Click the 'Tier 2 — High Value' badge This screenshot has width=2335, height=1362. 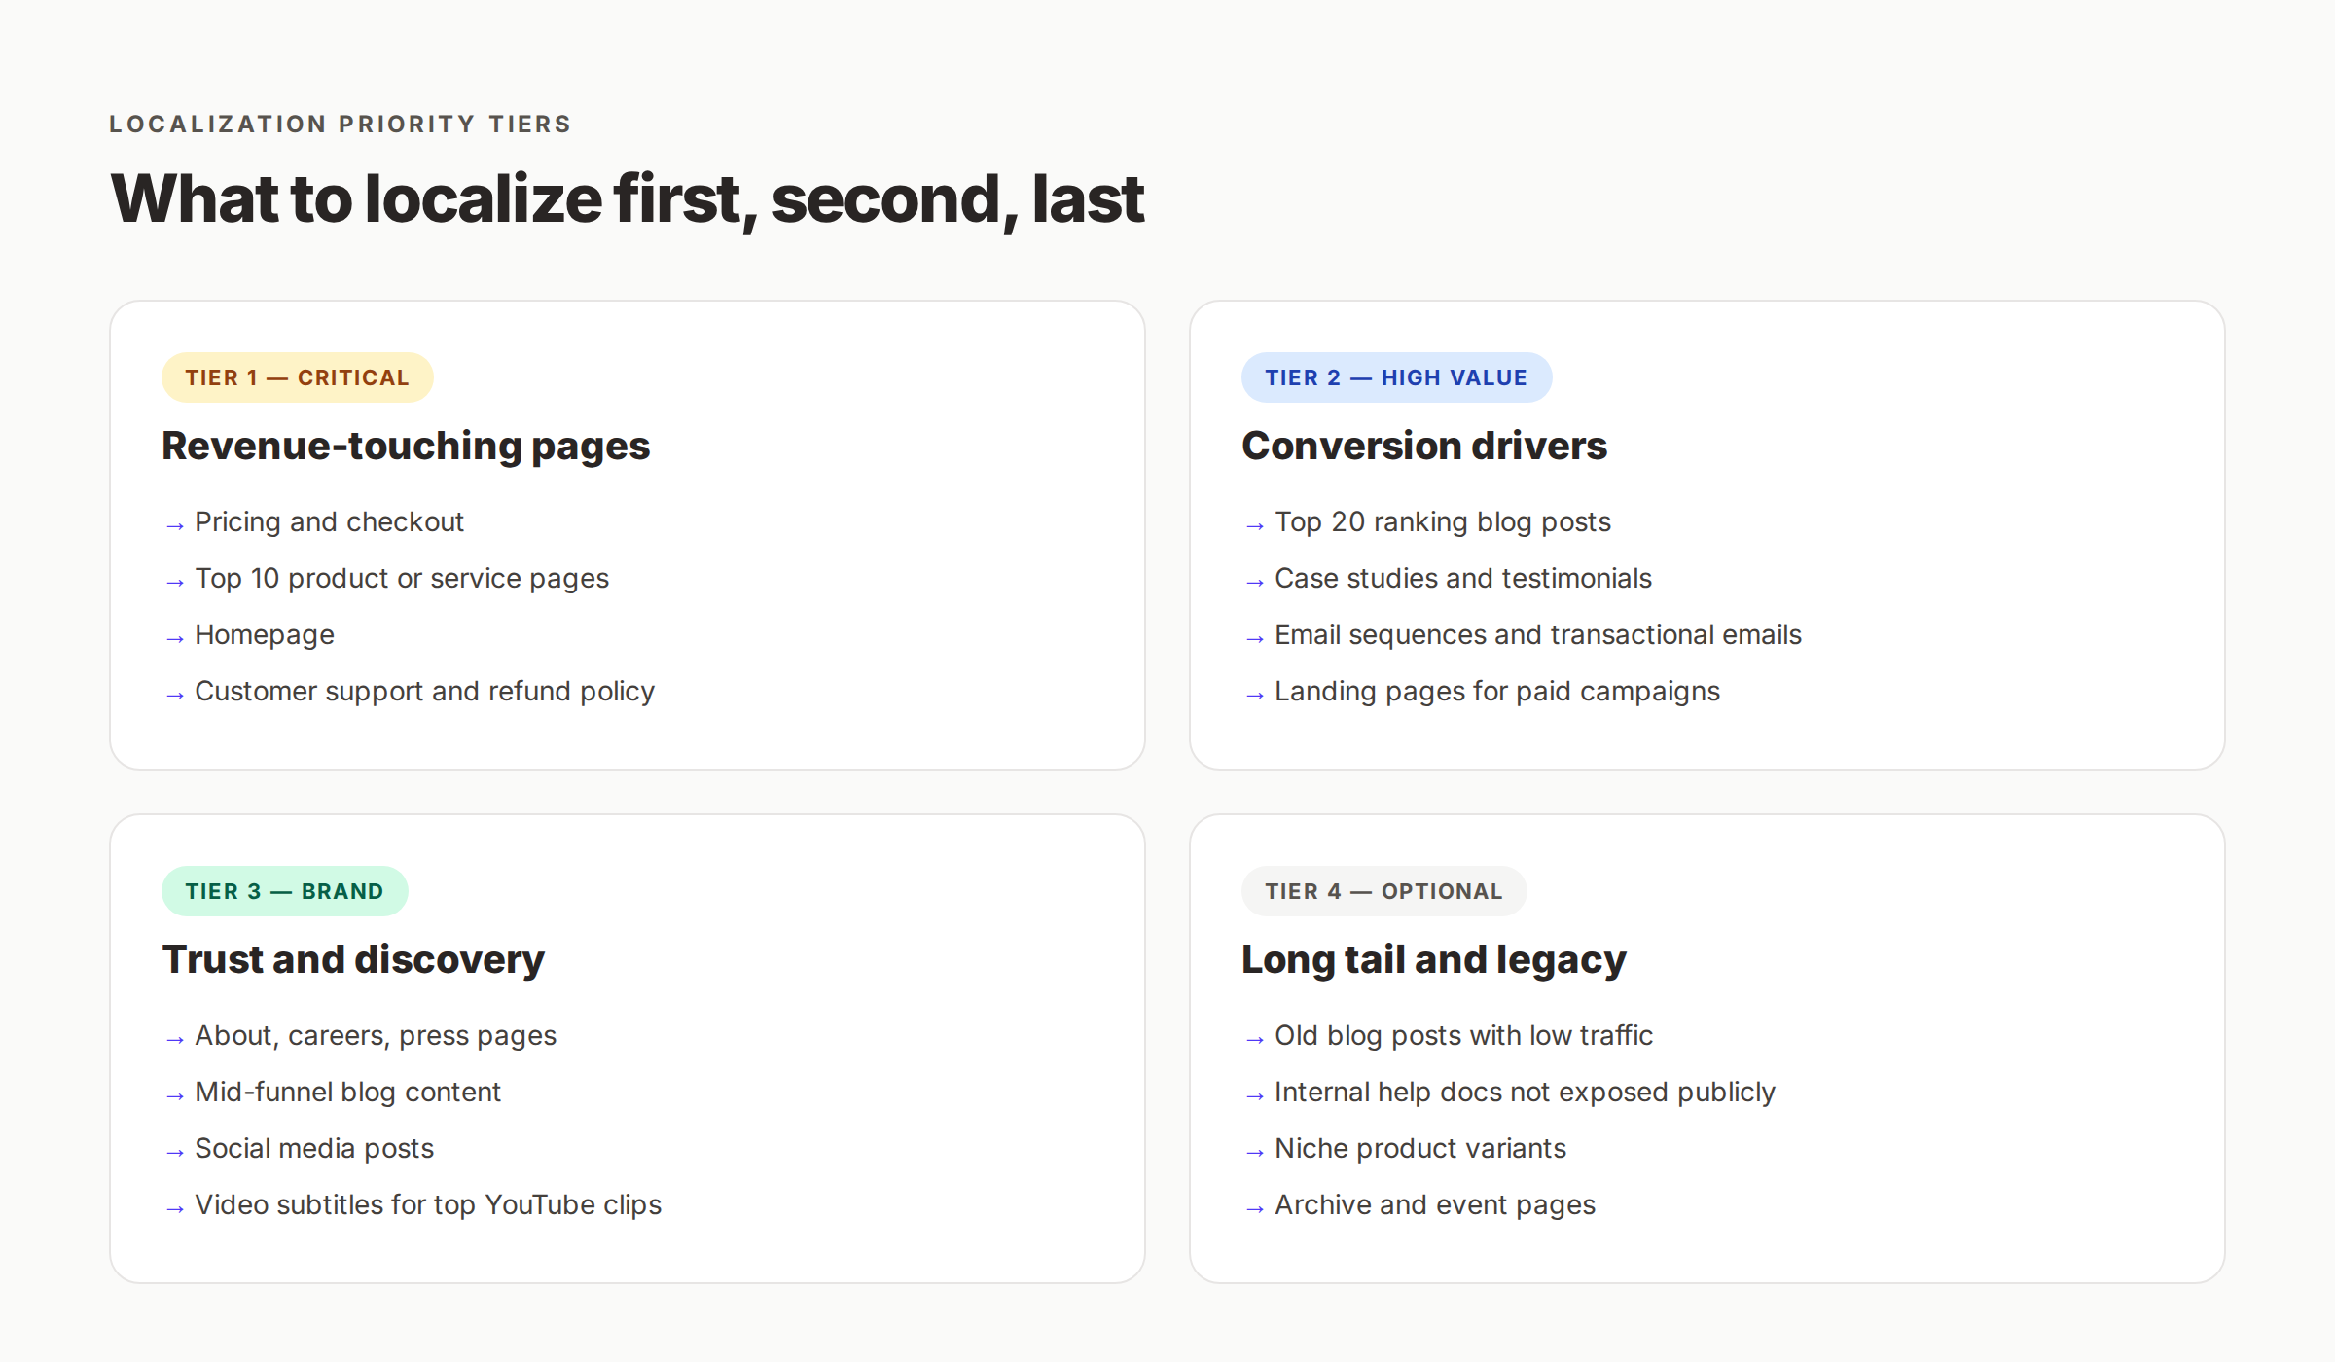(1396, 377)
